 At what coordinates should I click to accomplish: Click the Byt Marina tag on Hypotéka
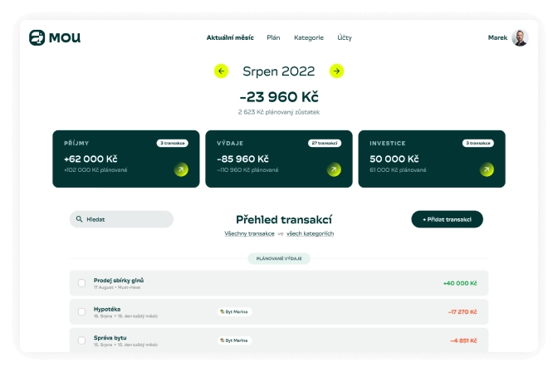(x=233, y=312)
